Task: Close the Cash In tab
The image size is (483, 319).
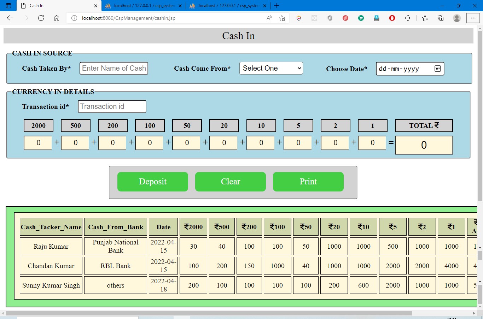Action: click(x=95, y=6)
